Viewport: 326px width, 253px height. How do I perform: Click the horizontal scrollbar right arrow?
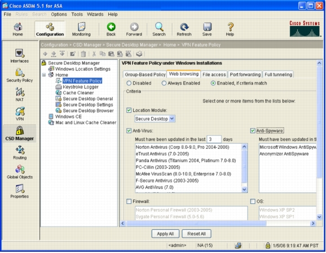pos(313,223)
